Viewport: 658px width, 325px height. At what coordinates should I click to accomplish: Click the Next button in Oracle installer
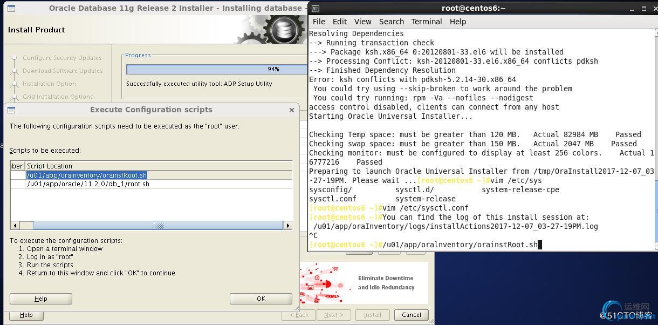pyautogui.click(x=334, y=315)
